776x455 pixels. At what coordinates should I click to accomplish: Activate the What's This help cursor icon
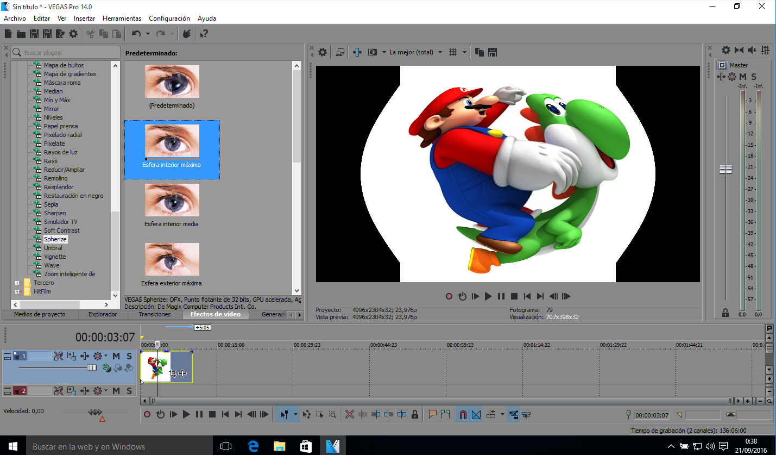pos(204,34)
